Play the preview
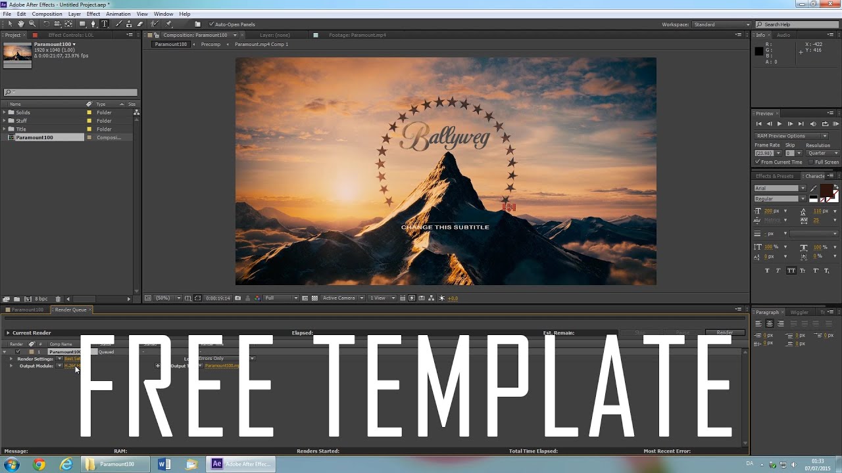This screenshot has height=473, width=842. pyautogui.click(x=780, y=124)
